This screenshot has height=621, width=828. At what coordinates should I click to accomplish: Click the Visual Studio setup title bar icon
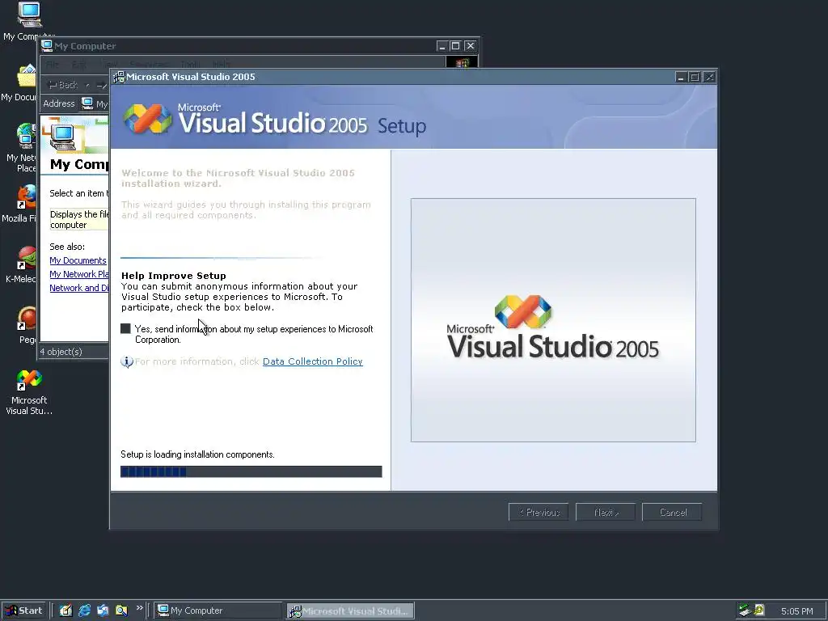[x=120, y=77]
